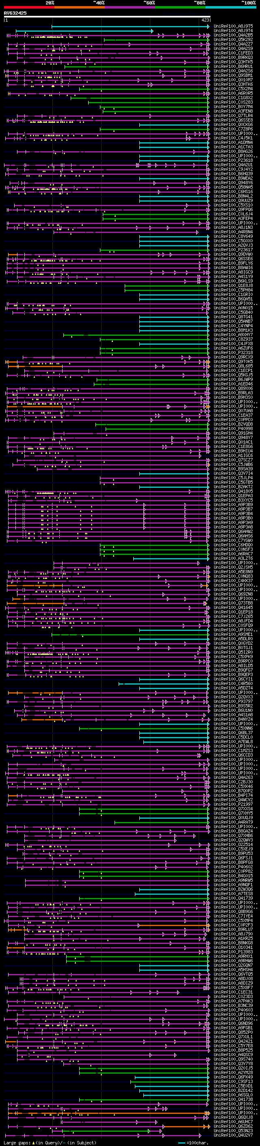Open hit UniRef100_Q5K292
The image size is (260, 1146).
tap(233, 39)
